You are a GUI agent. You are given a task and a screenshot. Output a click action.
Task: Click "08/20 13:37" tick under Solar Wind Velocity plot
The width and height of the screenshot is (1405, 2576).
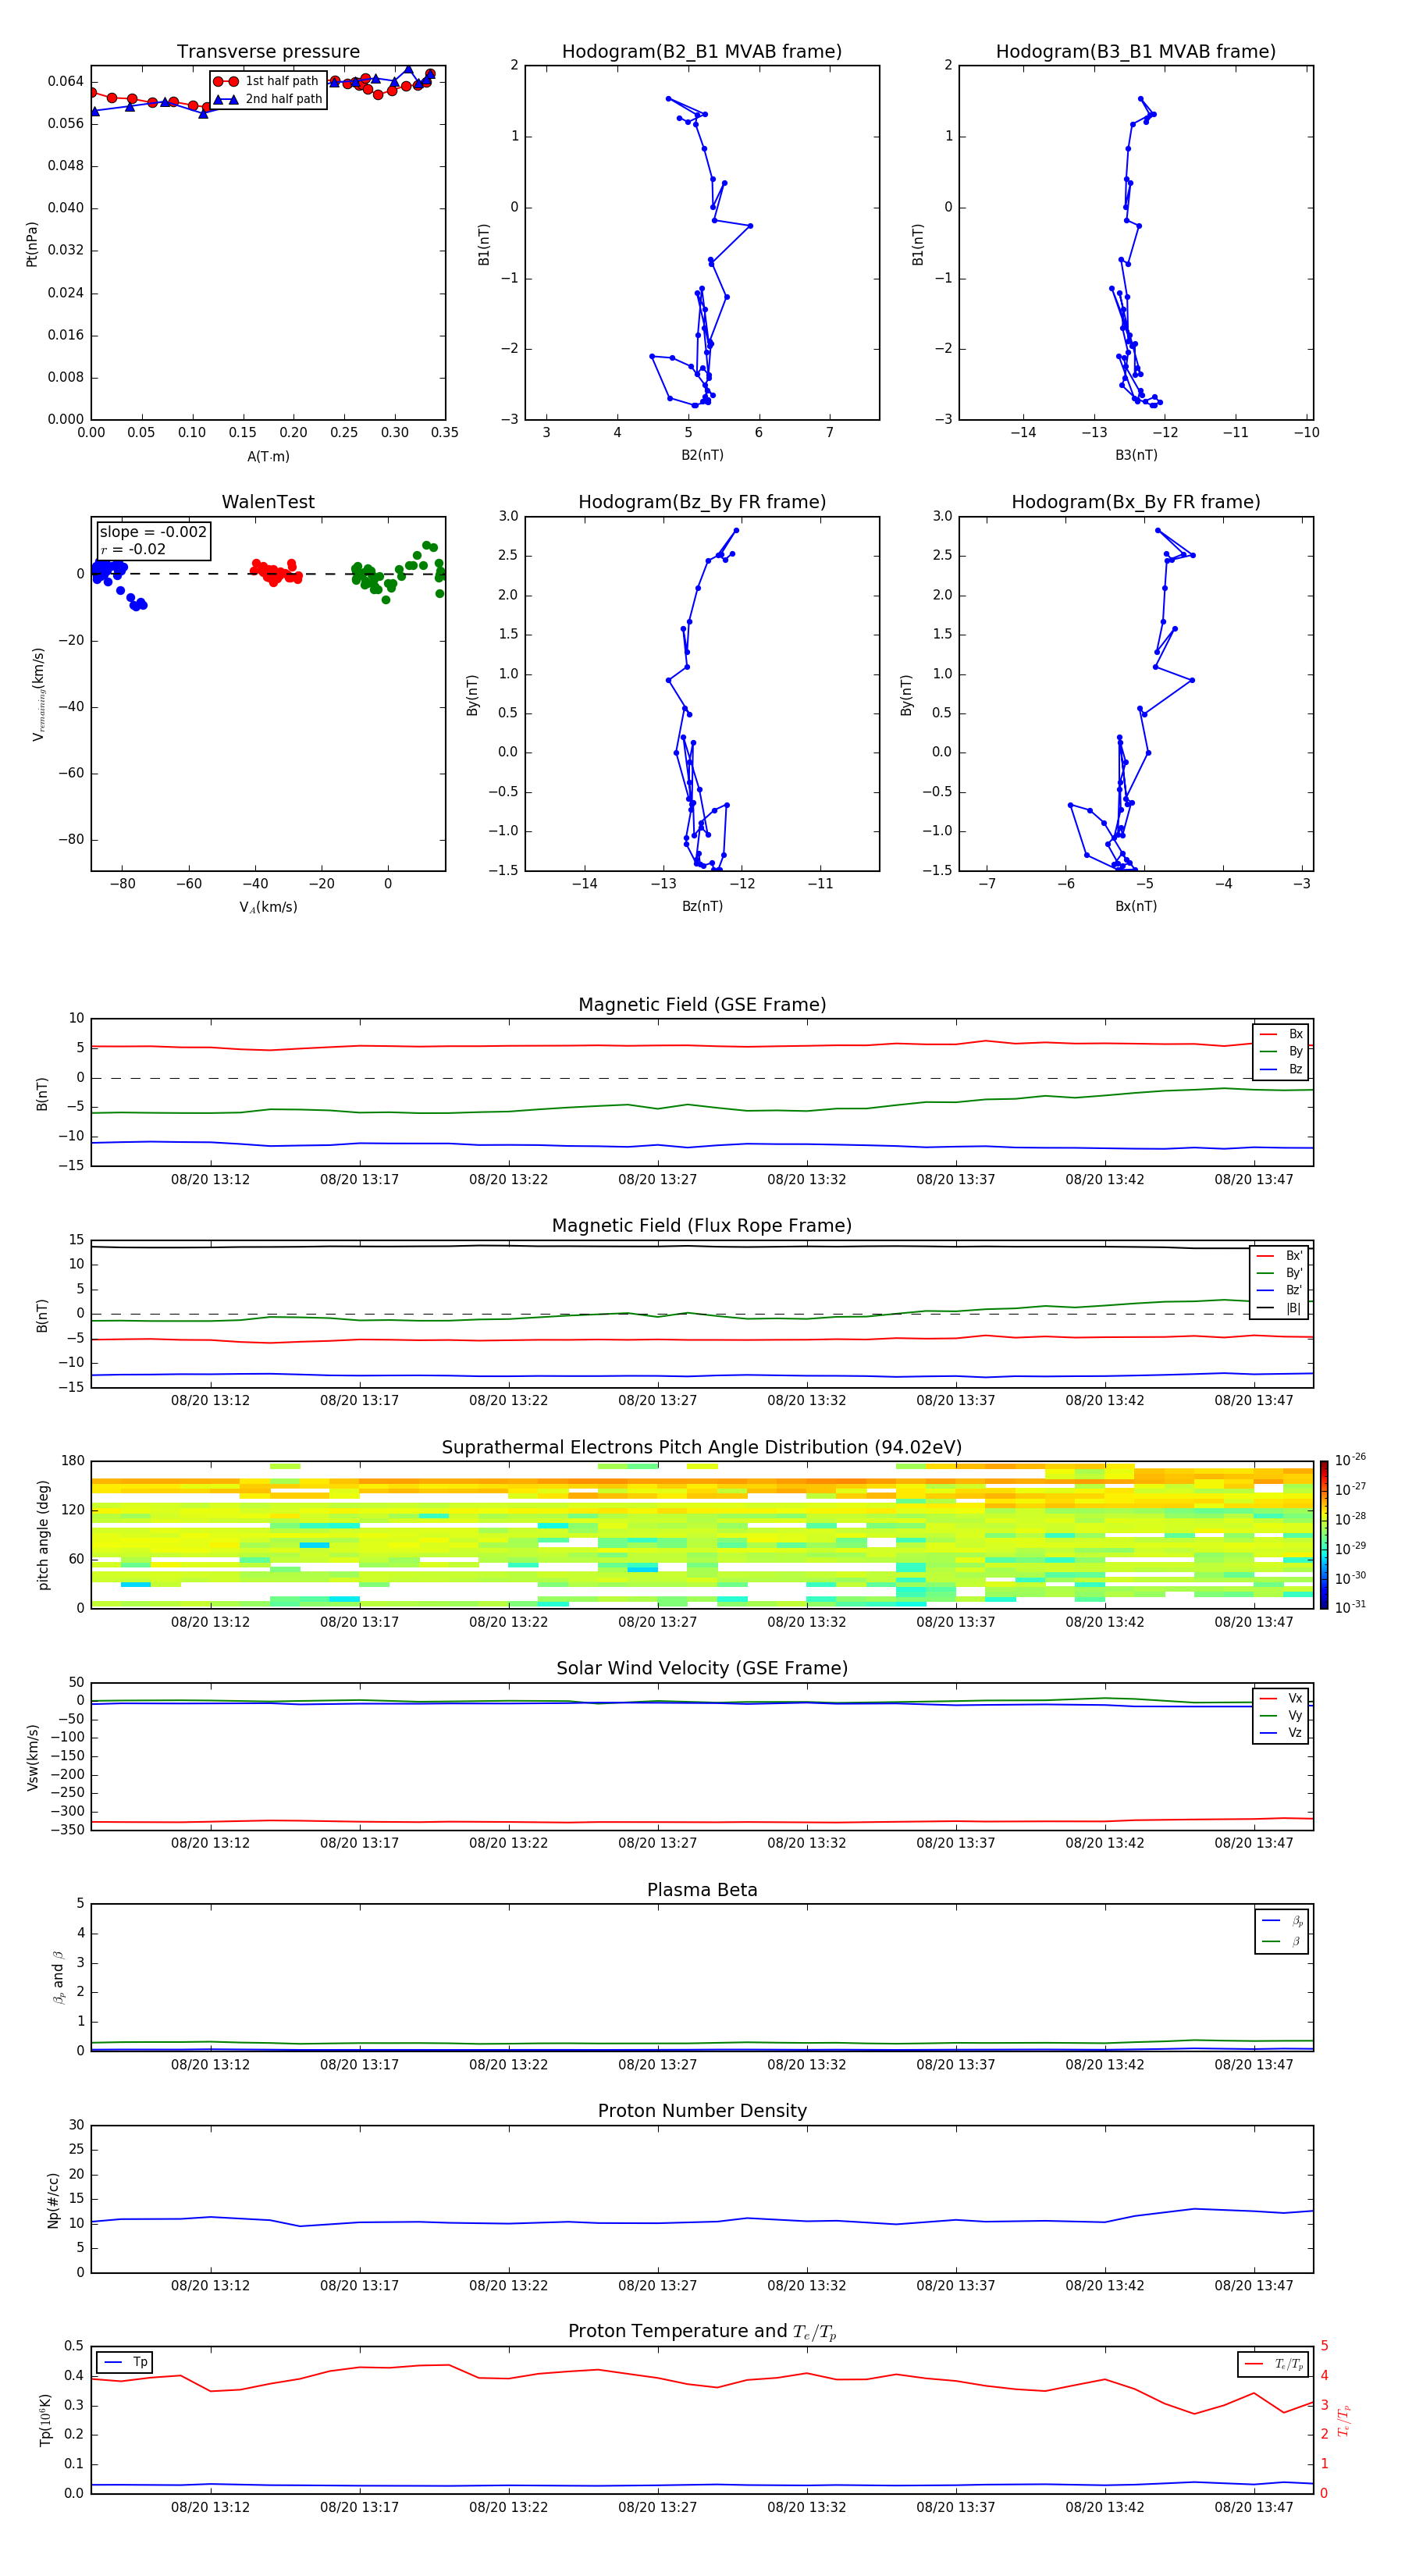955,1843
